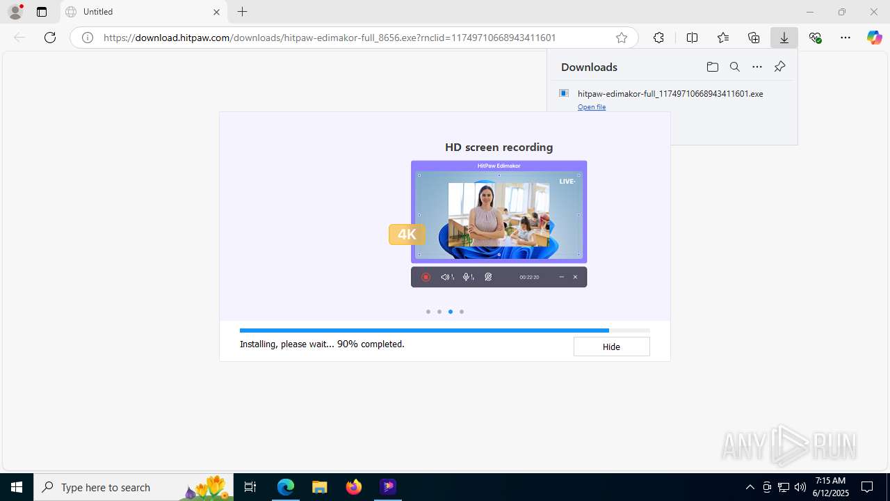Open the Extensions puzzle icon
This screenshot has width=890, height=501.
click(x=658, y=38)
